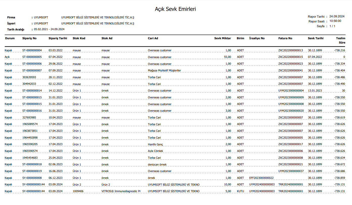Select order number 327693985
This screenshot has height=205, width=352.
[x=29, y=117]
